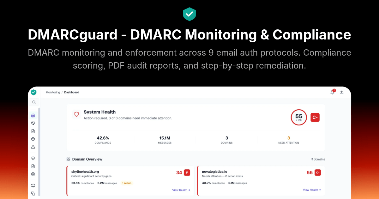Click the circled X sidebar icon
The image size is (379, 199).
[33, 174]
